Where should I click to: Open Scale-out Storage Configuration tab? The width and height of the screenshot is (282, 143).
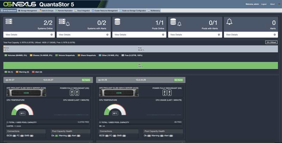133,11
